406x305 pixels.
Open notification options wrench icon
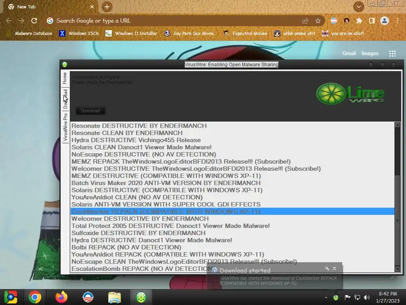point(327,268)
